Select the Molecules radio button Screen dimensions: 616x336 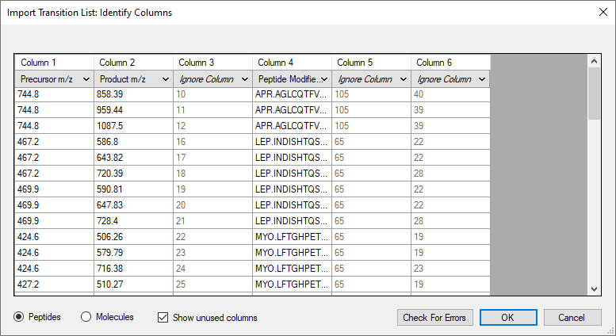pos(86,317)
